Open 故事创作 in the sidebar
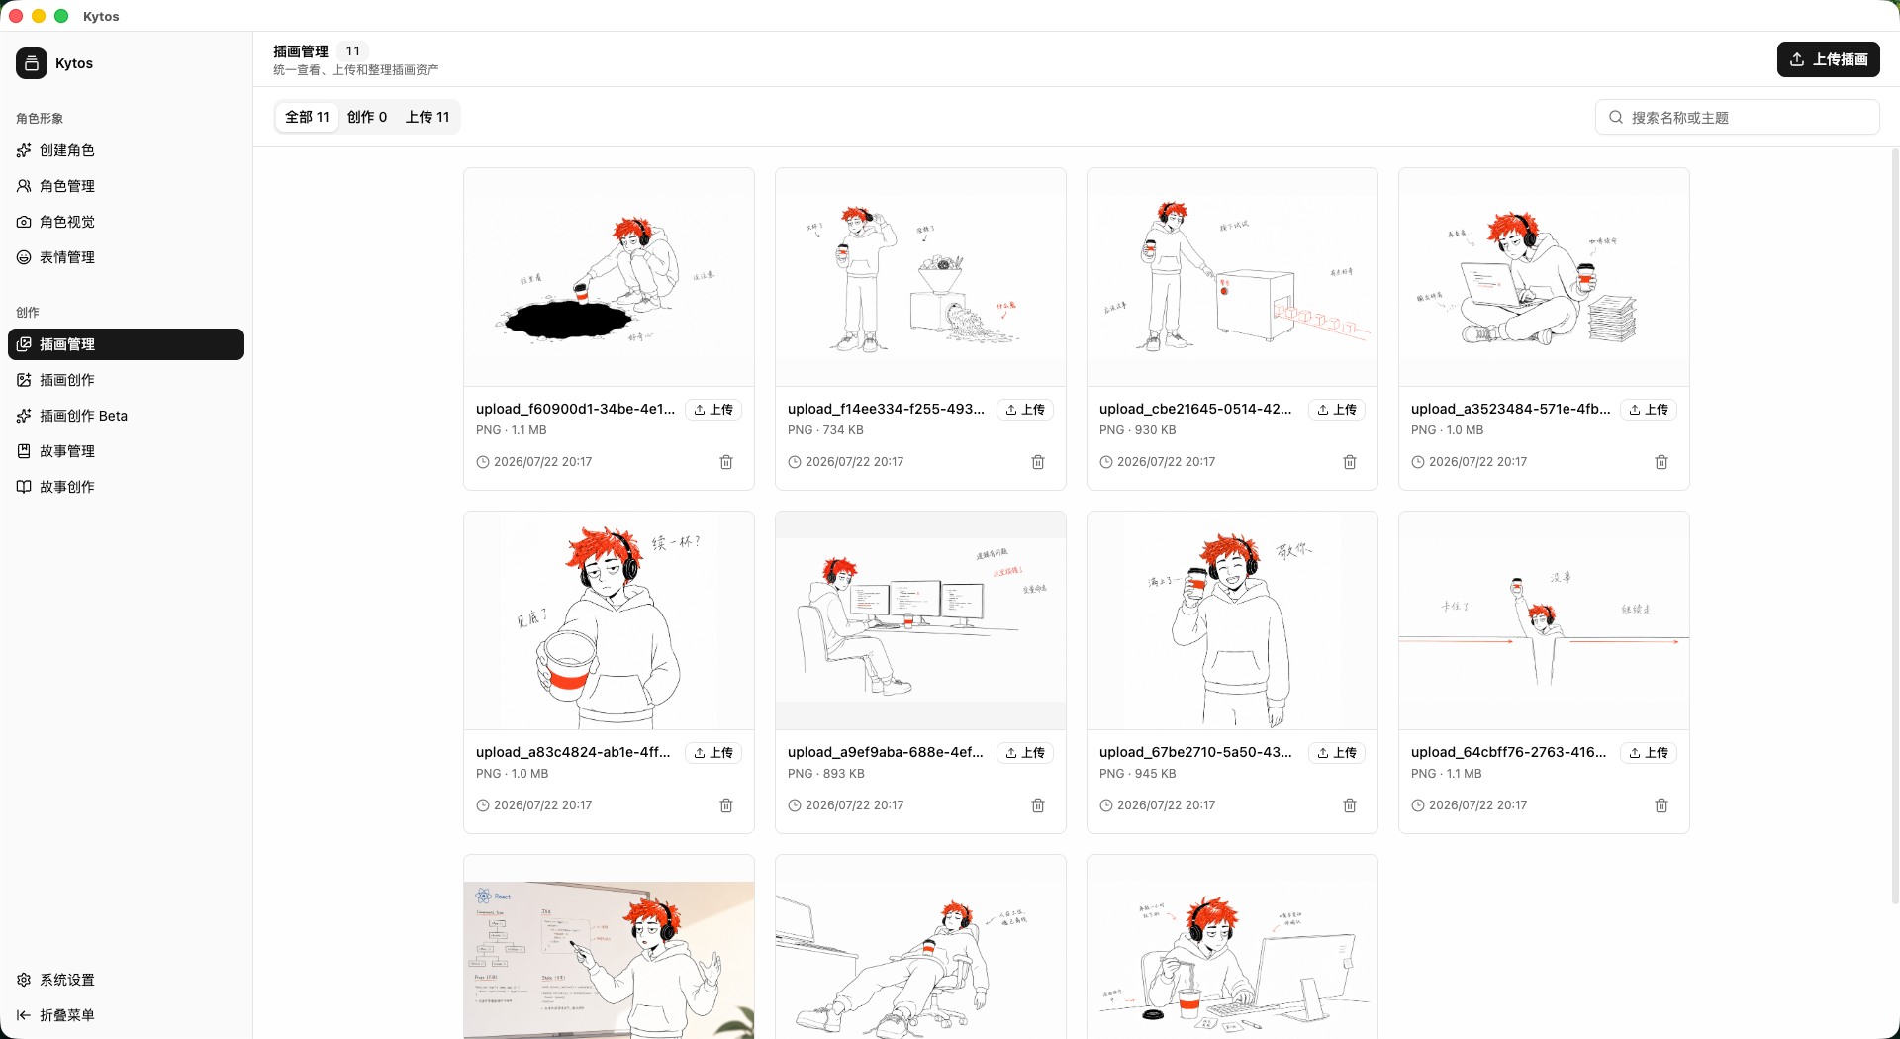 [x=126, y=487]
